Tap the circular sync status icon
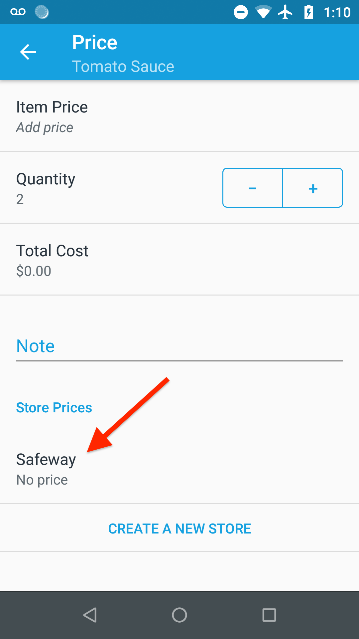The width and height of the screenshot is (359, 639). pyautogui.click(x=42, y=12)
